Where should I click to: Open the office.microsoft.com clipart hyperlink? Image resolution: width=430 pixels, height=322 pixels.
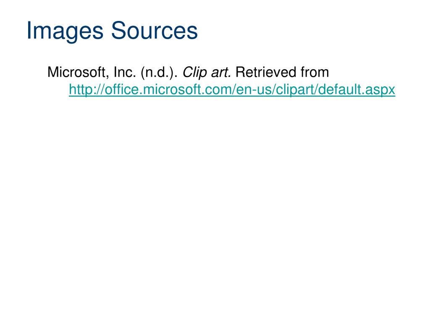[x=232, y=90]
